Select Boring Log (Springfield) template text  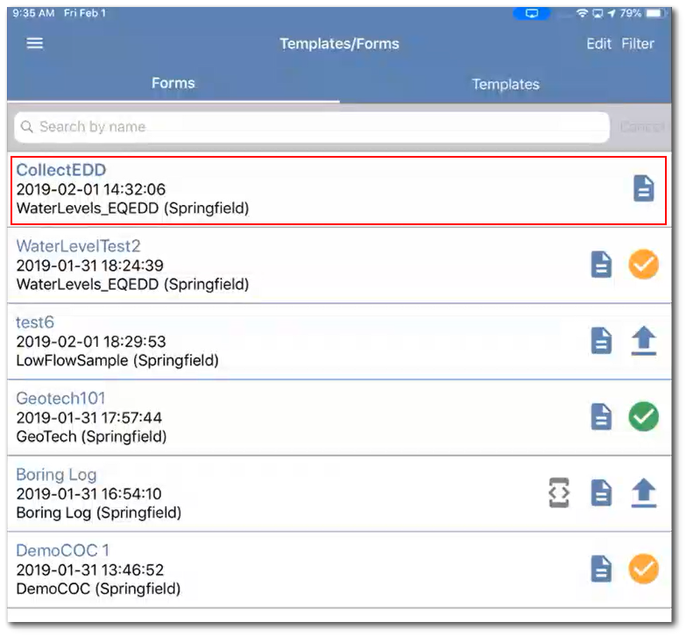[x=99, y=513]
